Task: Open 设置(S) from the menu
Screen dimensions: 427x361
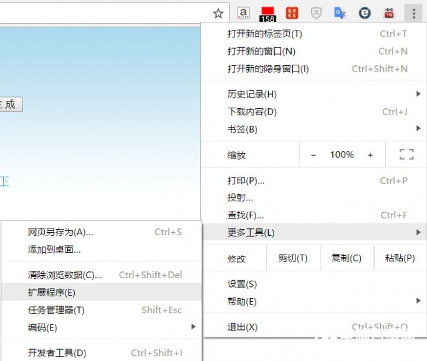Action: coord(242,284)
